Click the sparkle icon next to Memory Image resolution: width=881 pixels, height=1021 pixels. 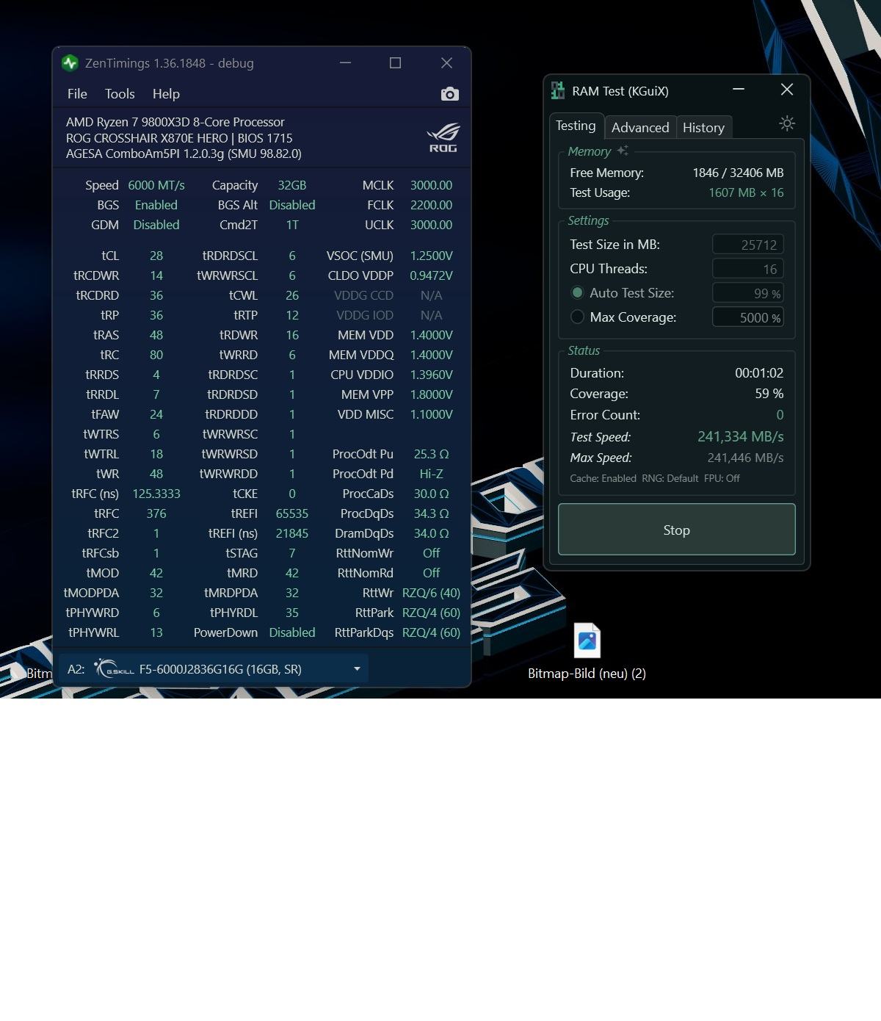[623, 151]
